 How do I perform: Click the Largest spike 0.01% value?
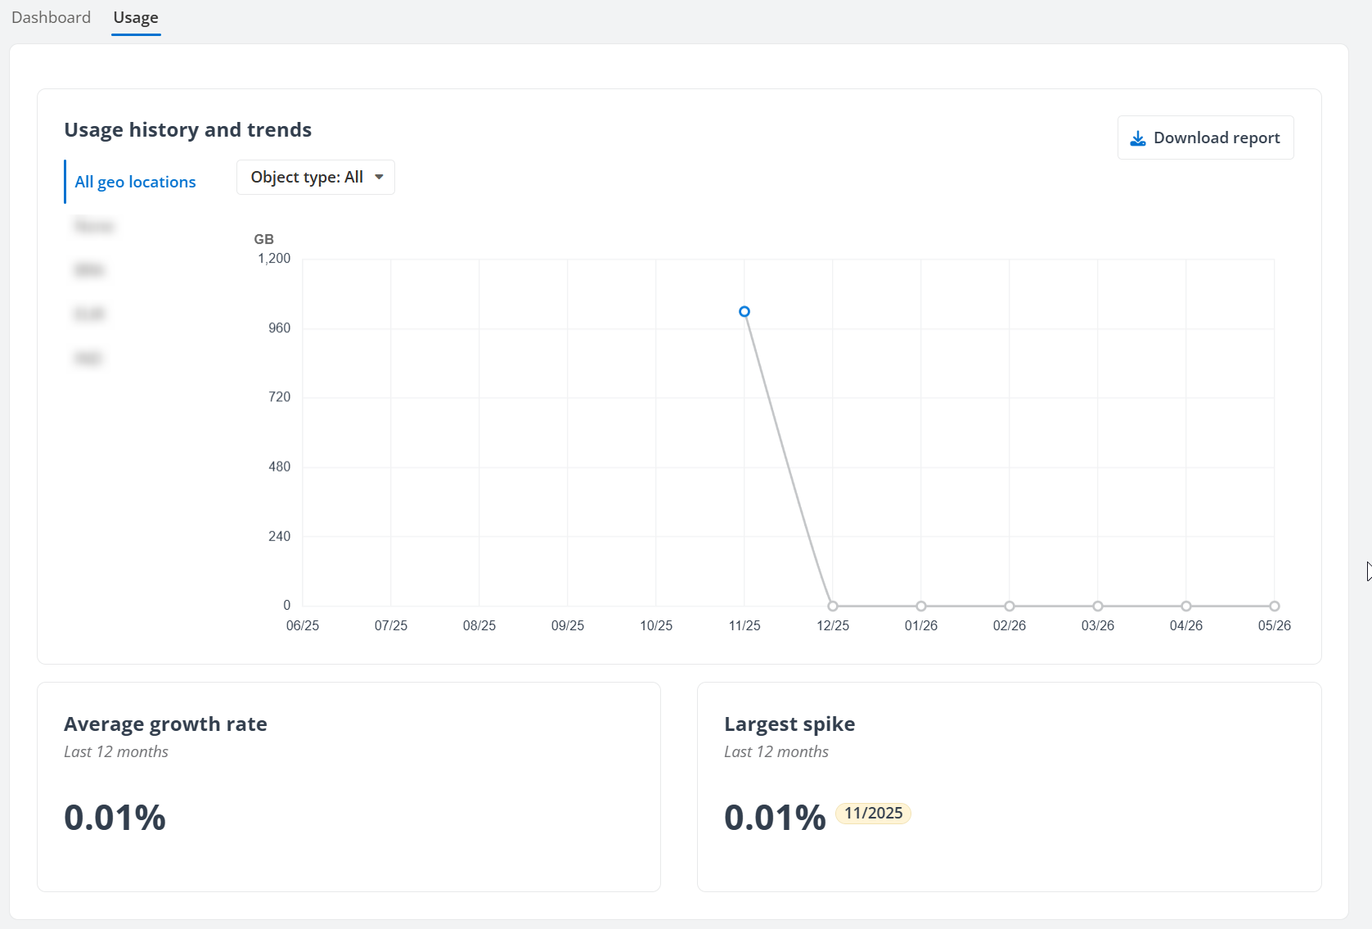pyautogui.click(x=775, y=818)
